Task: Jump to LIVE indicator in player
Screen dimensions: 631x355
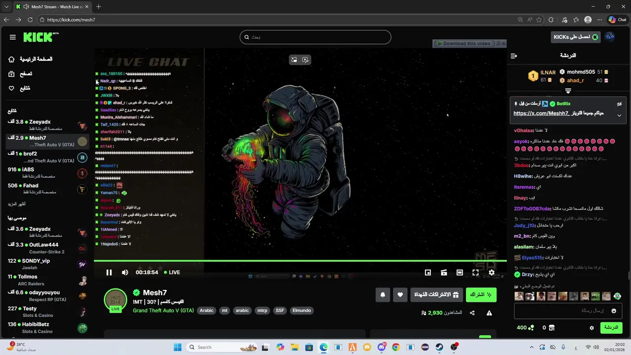Action: point(172,272)
